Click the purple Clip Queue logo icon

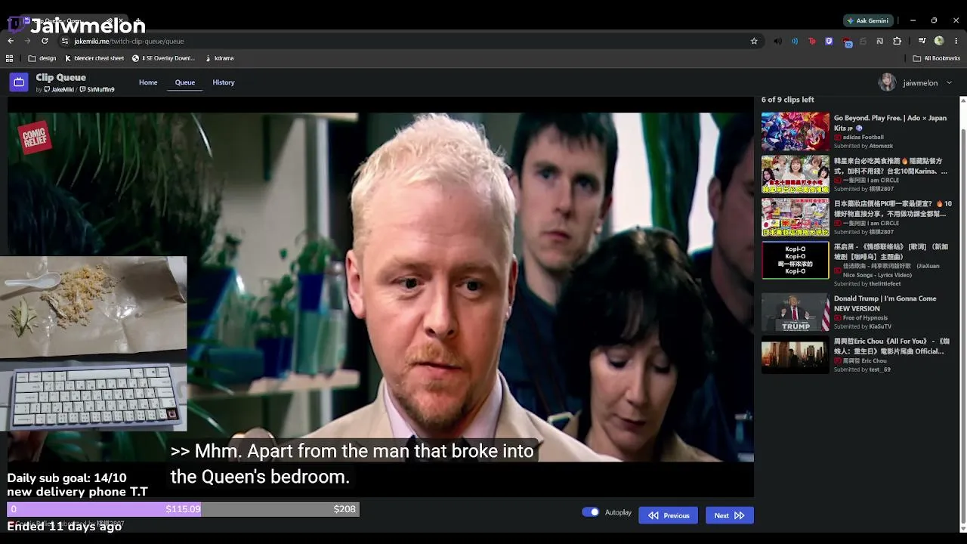point(19,82)
